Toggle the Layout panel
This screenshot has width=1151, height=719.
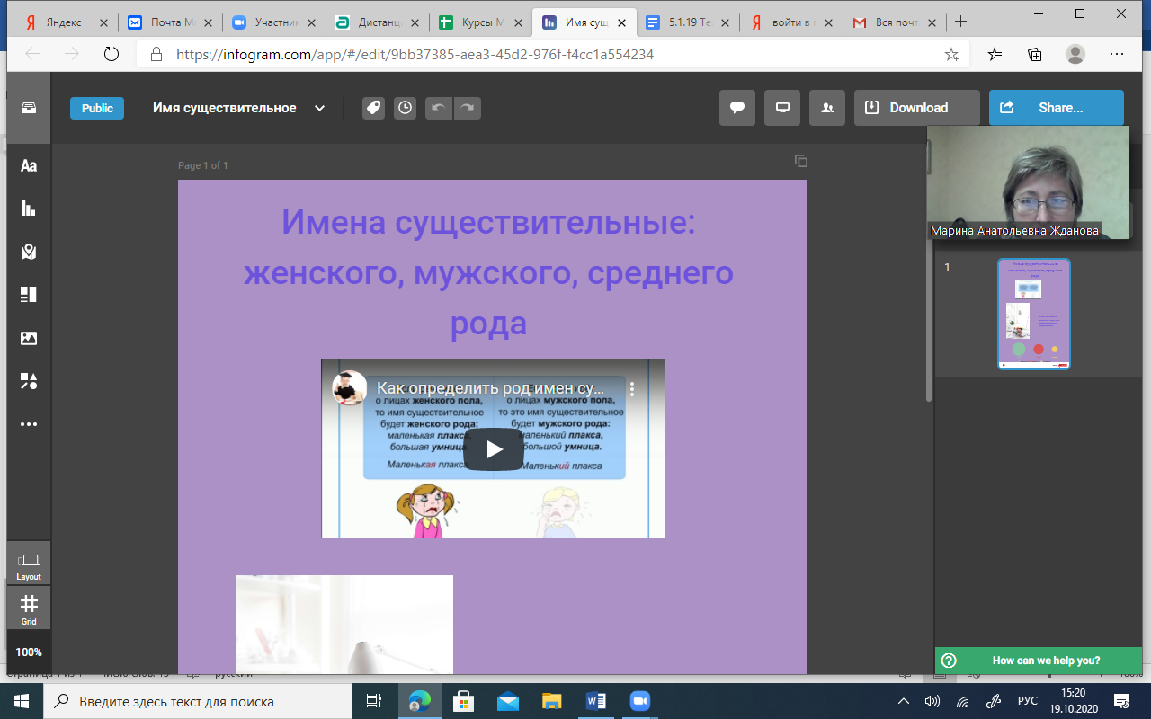tap(29, 564)
